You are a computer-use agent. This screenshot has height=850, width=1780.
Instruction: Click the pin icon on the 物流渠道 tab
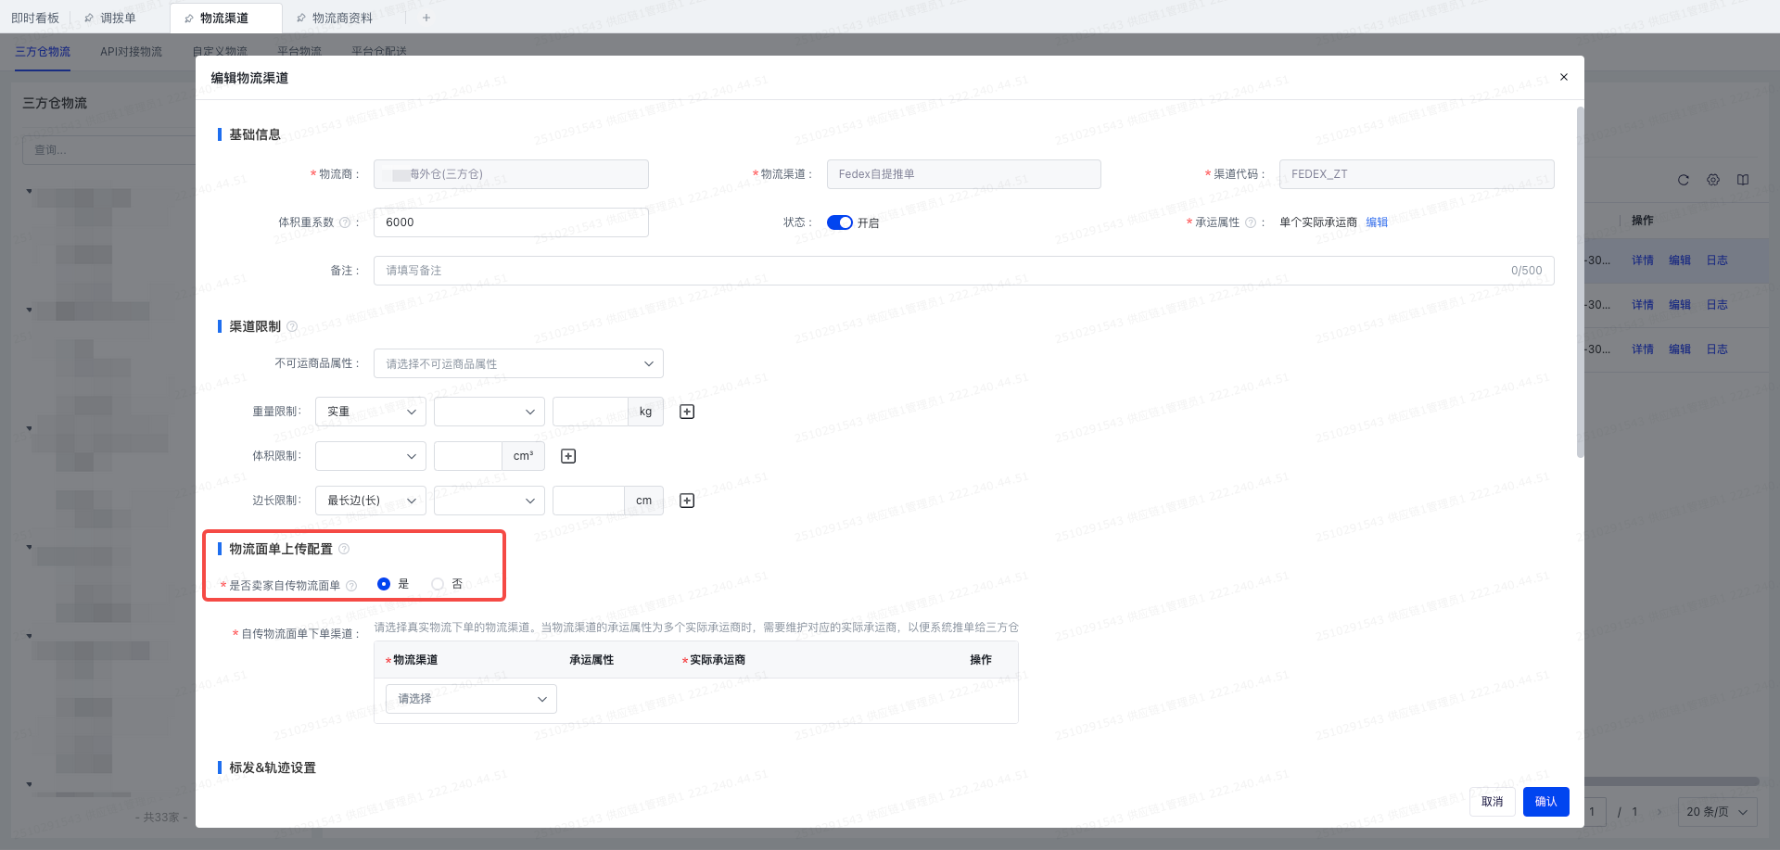point(189,18)
